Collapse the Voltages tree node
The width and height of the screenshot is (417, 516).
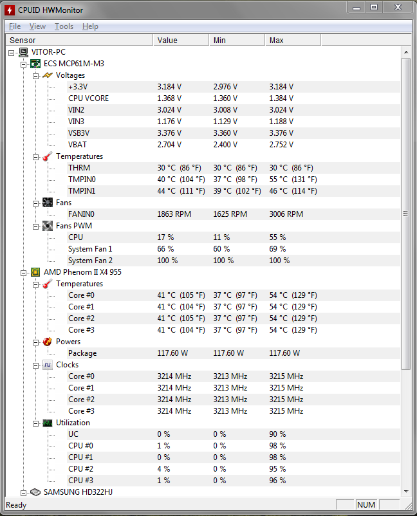click(35, 77)
